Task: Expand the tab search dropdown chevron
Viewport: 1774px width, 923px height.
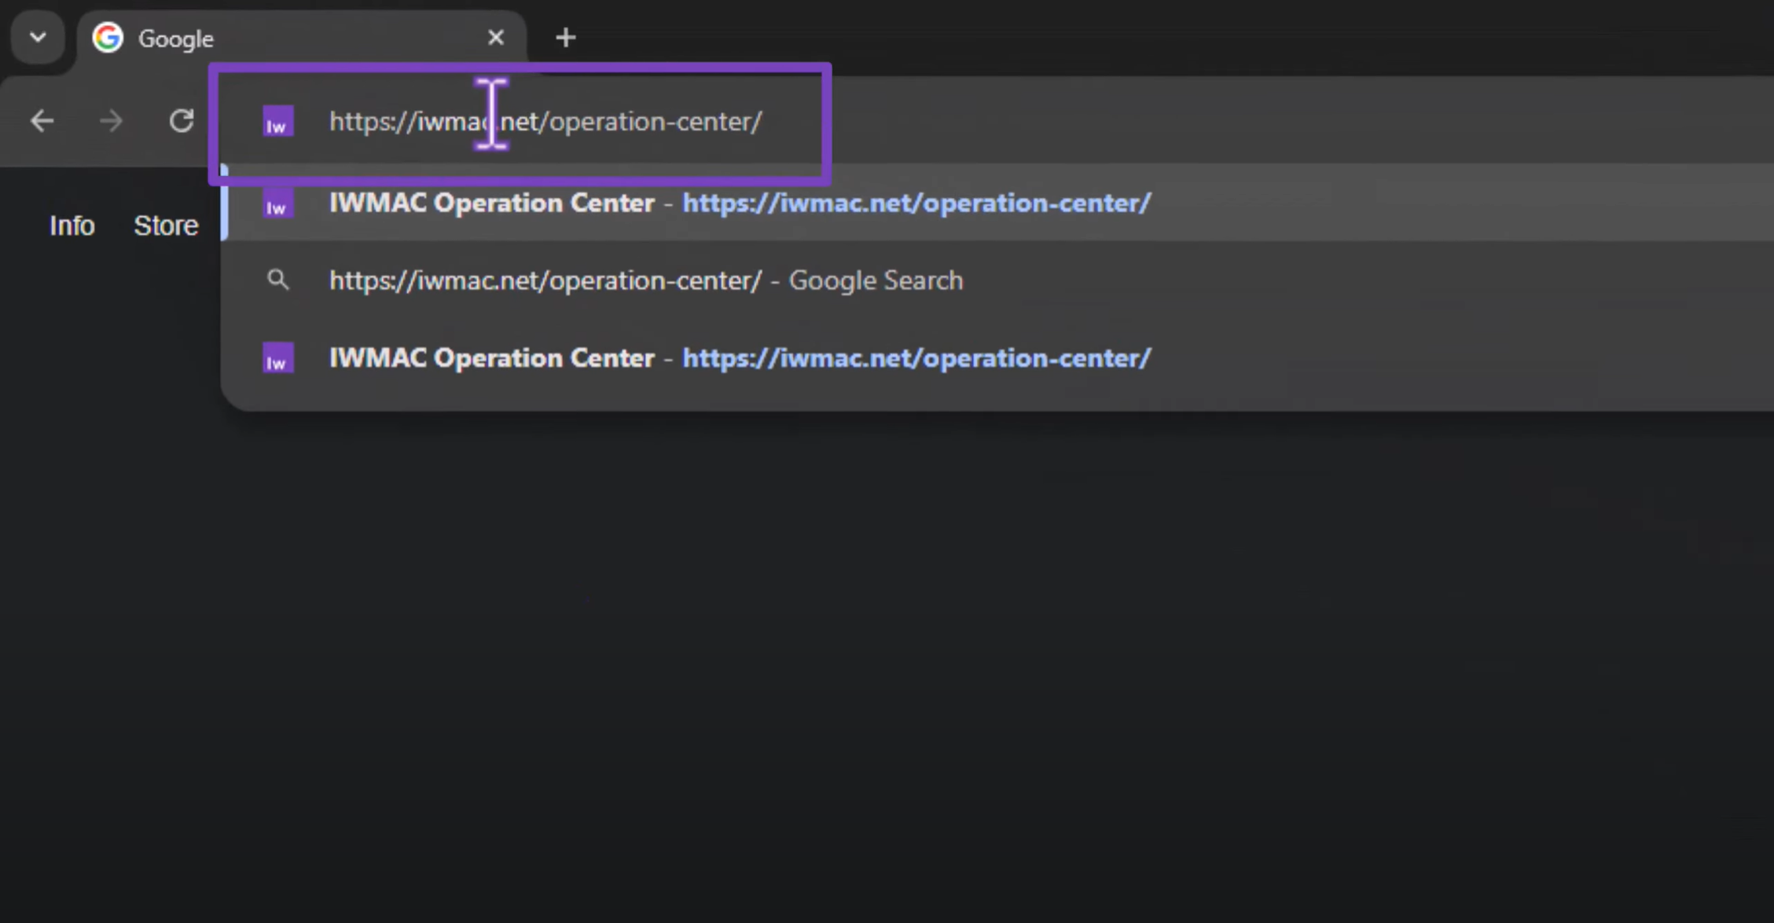Action: pyautogui.click(x=38, y=38)
